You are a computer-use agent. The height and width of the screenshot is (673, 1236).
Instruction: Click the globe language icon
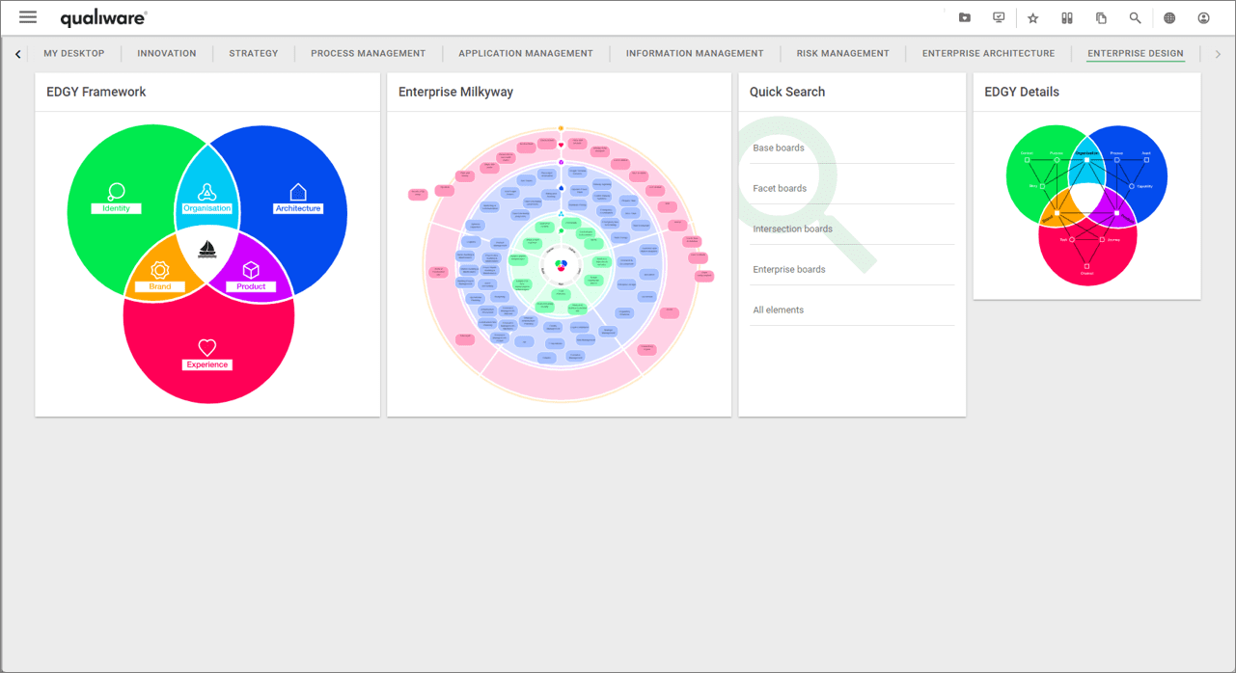[x=1169, y=18]
